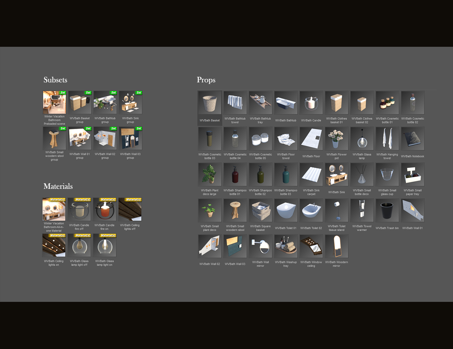Load the WVBath Wall 01 prop
Screen dimensions: 453x349
pyautogui.click(x=413, y=210)
